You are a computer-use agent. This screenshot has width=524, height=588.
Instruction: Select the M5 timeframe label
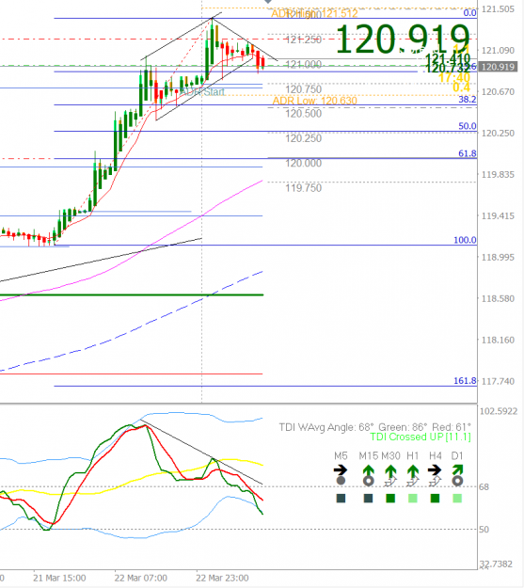point(341,456)
